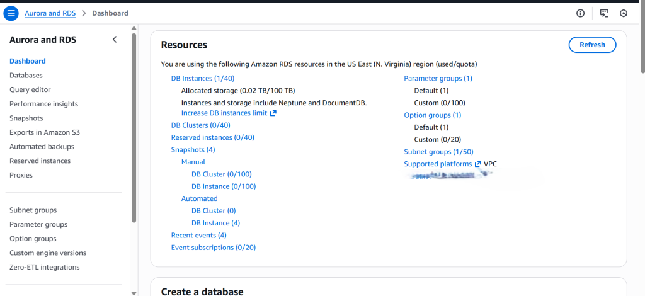The image size is (645, 296).
Task: Open the DB Instances (1/40) link
Action: click(202, 79)
